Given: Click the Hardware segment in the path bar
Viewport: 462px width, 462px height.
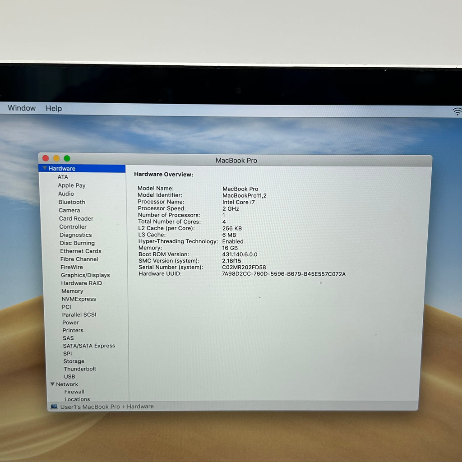Looking at the screenshot, I should coord(140,407).
